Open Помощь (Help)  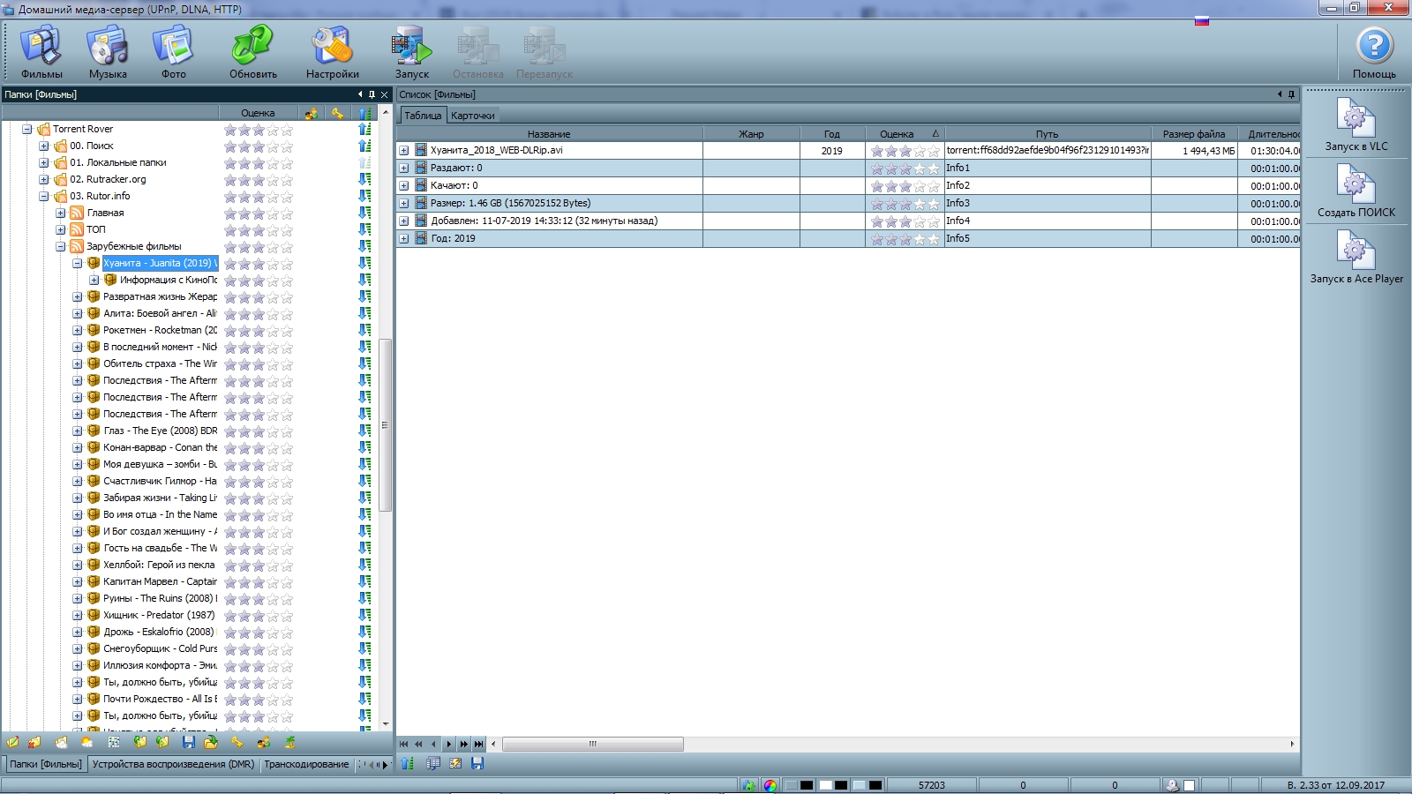tap(1374, 53)
